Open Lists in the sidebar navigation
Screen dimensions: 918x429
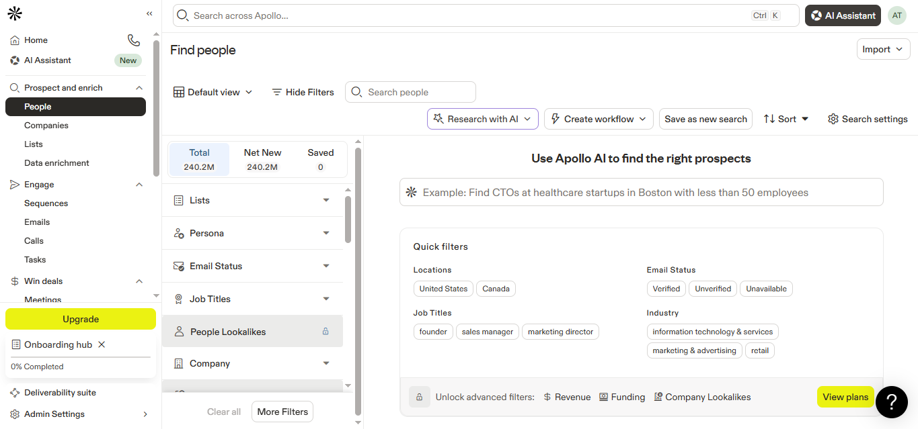click(34, 144)
